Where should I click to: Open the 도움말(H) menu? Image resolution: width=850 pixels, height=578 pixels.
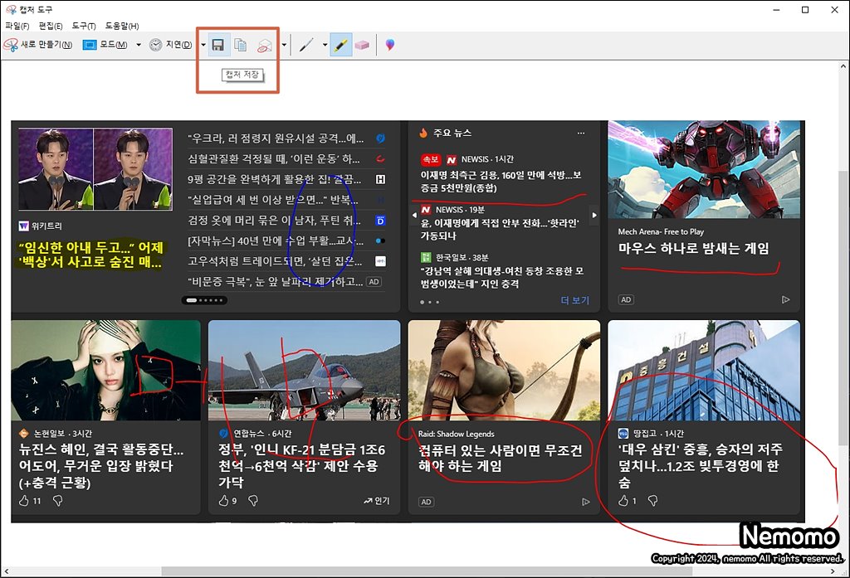pyautogui.click(x=122, y=26)
